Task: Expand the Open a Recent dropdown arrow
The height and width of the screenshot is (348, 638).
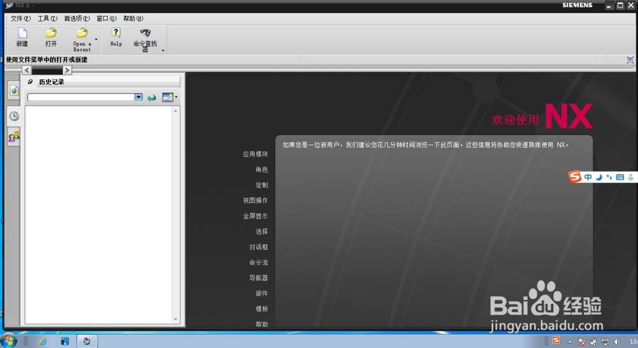Action: (96, 40)
